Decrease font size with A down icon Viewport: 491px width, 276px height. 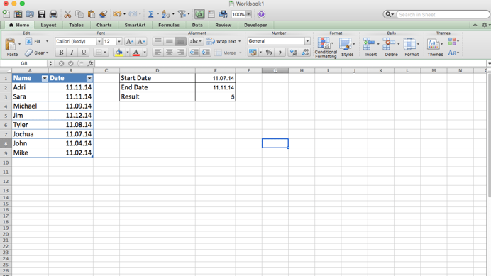[141, 41]
